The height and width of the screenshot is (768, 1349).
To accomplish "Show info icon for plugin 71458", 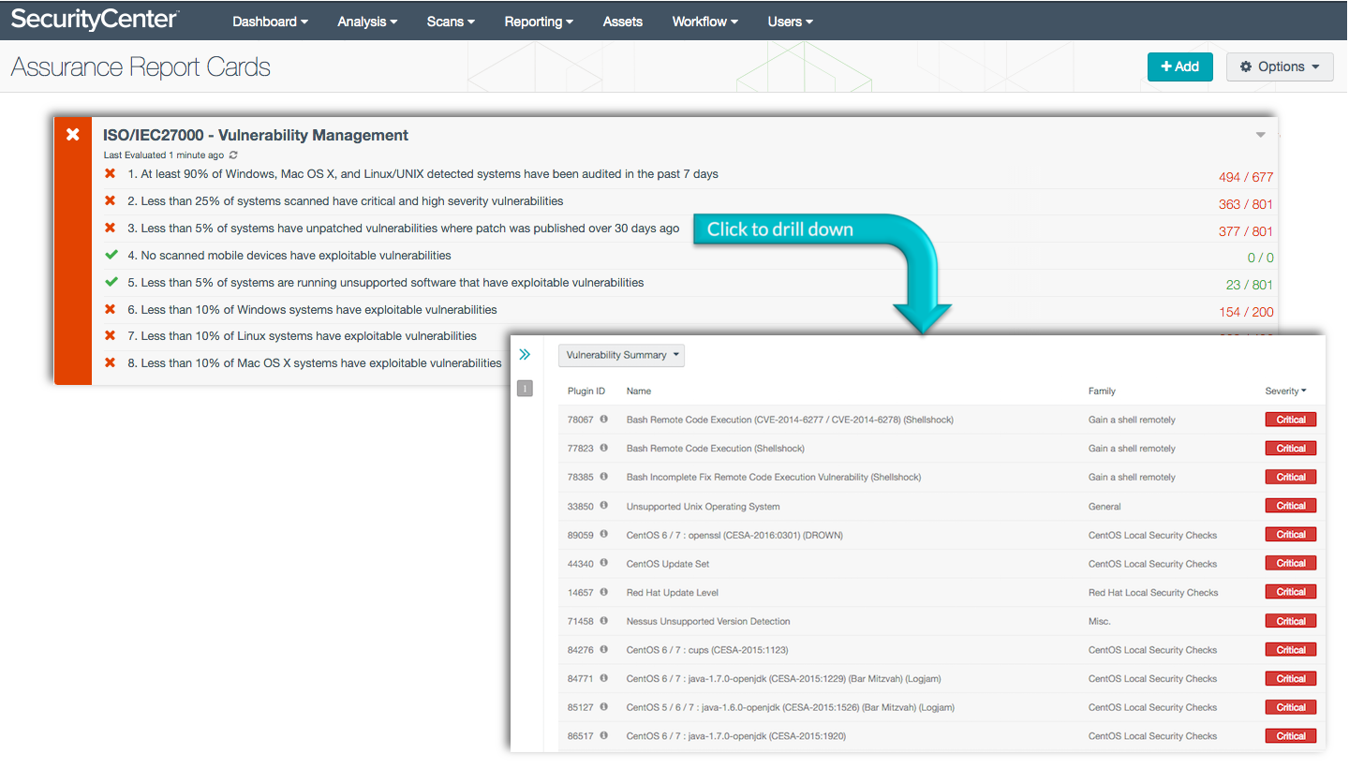I will point(604,621).
